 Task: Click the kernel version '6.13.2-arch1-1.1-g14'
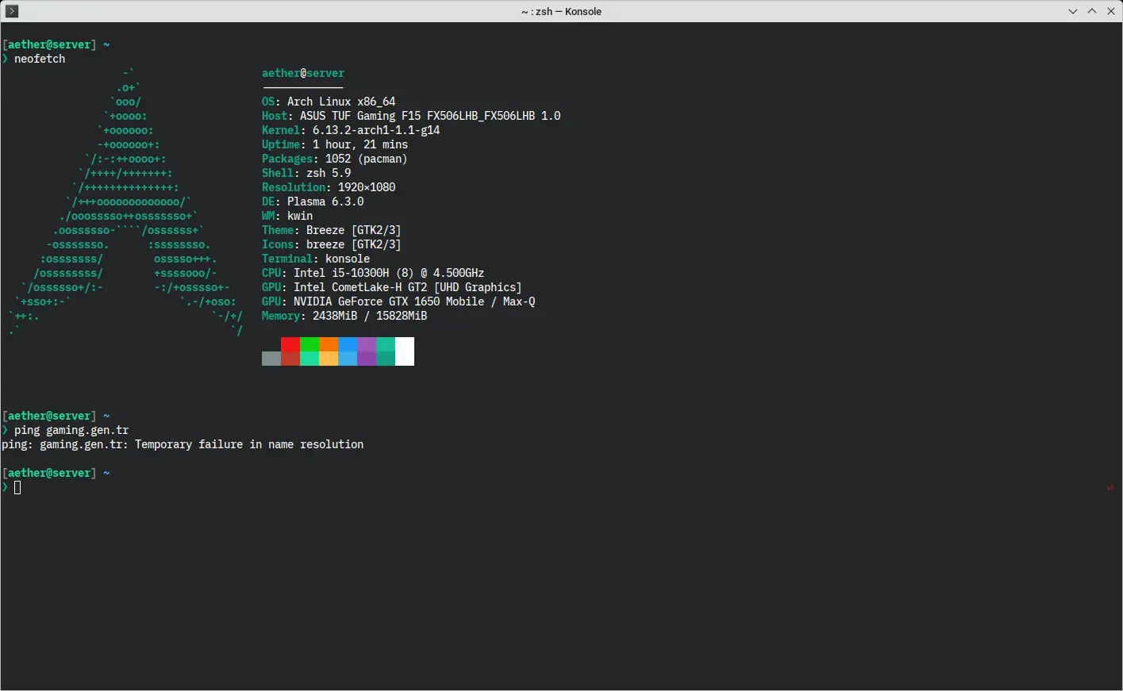pos(376,130)
